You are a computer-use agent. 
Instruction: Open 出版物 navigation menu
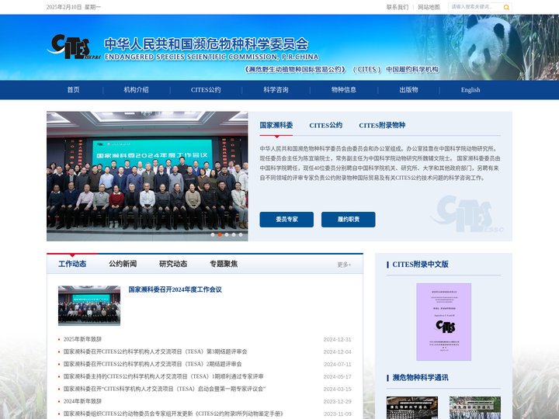point(408,90)
